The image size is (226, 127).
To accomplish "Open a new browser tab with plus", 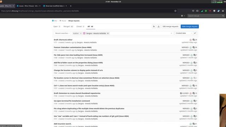I will 71,6.
